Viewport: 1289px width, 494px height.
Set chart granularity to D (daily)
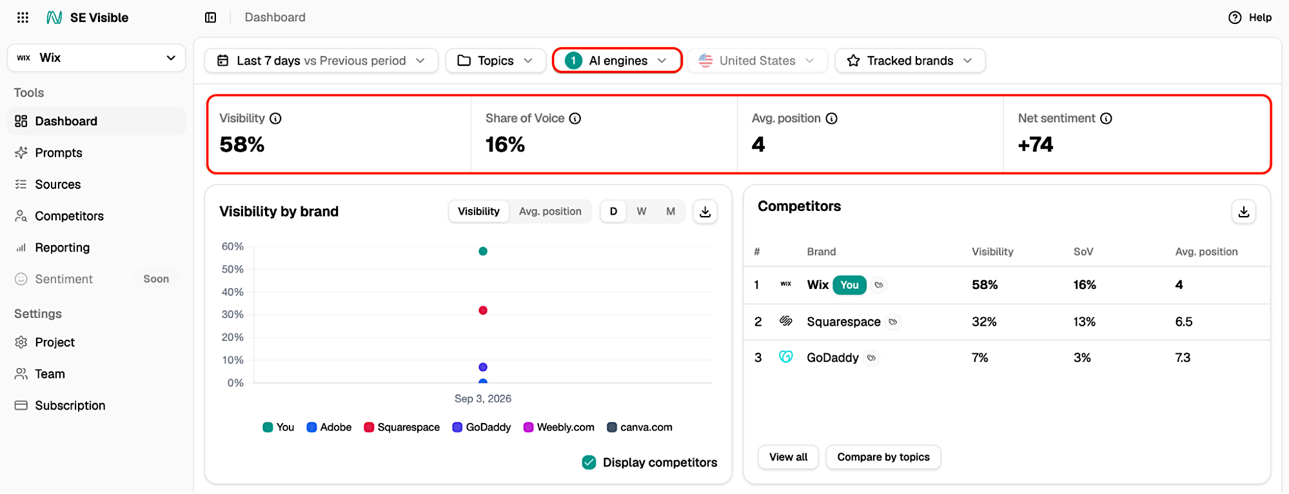[613, 212]
